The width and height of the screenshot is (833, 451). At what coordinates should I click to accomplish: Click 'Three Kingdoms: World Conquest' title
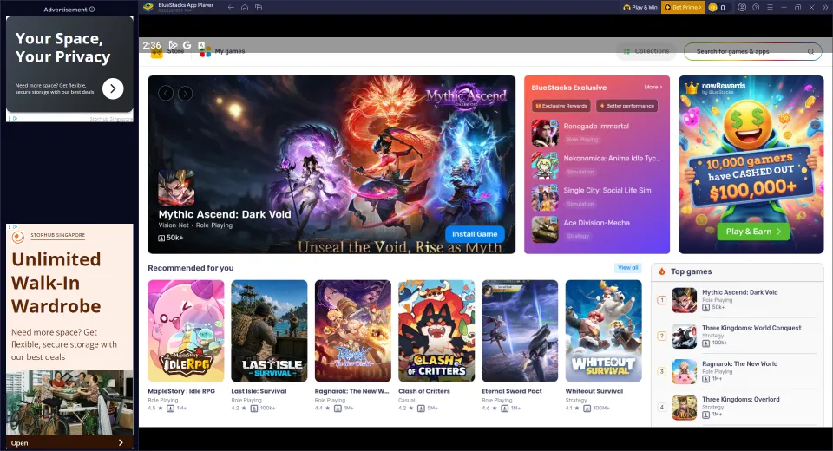(751, 328)
